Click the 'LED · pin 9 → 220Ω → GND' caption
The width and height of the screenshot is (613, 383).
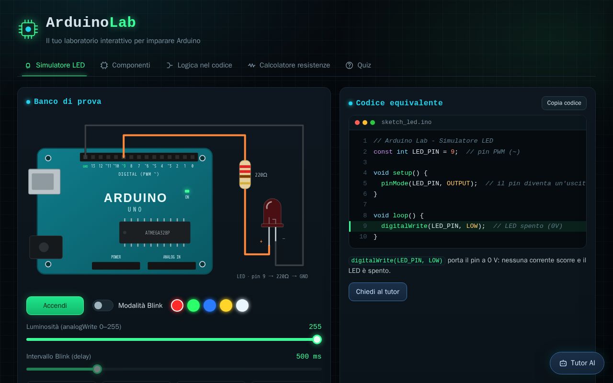click(272, 276)
